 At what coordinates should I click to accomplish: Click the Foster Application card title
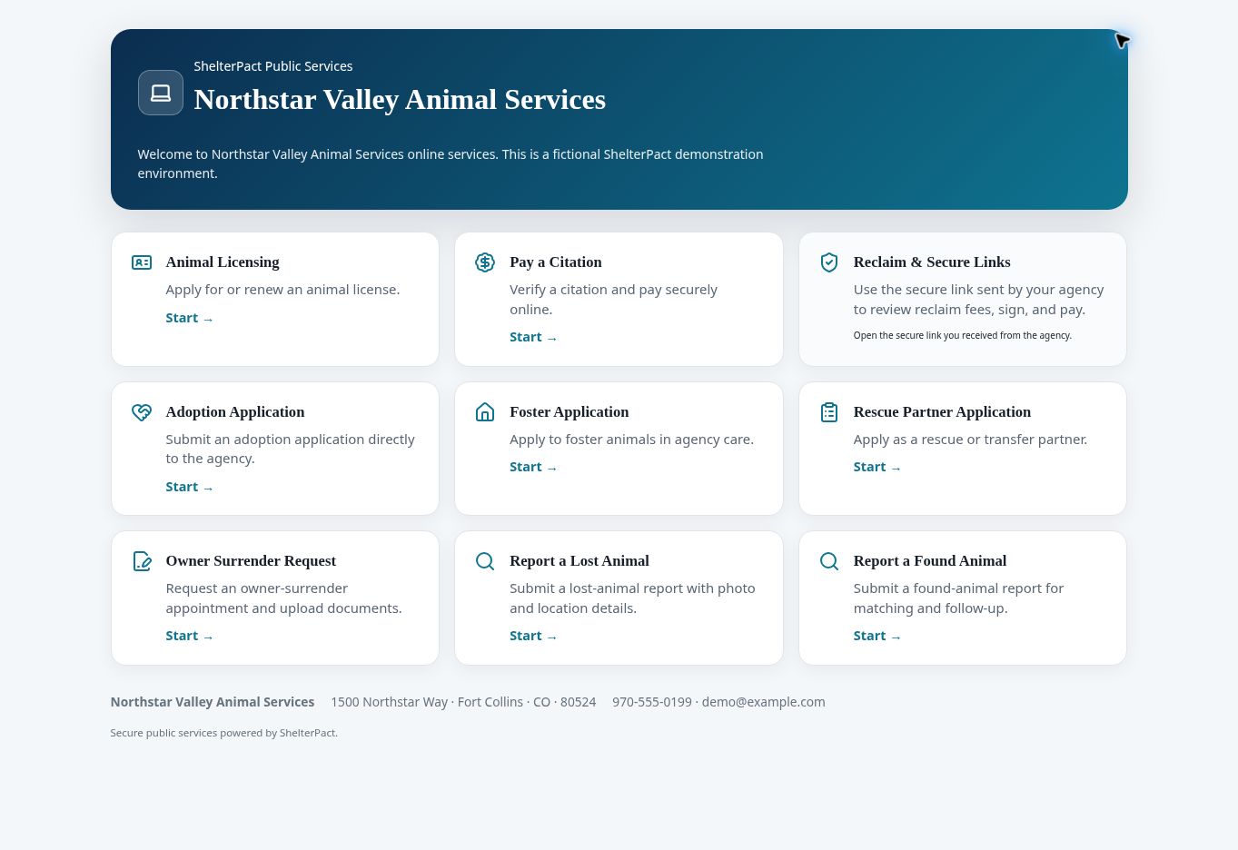tap(569, 412)
